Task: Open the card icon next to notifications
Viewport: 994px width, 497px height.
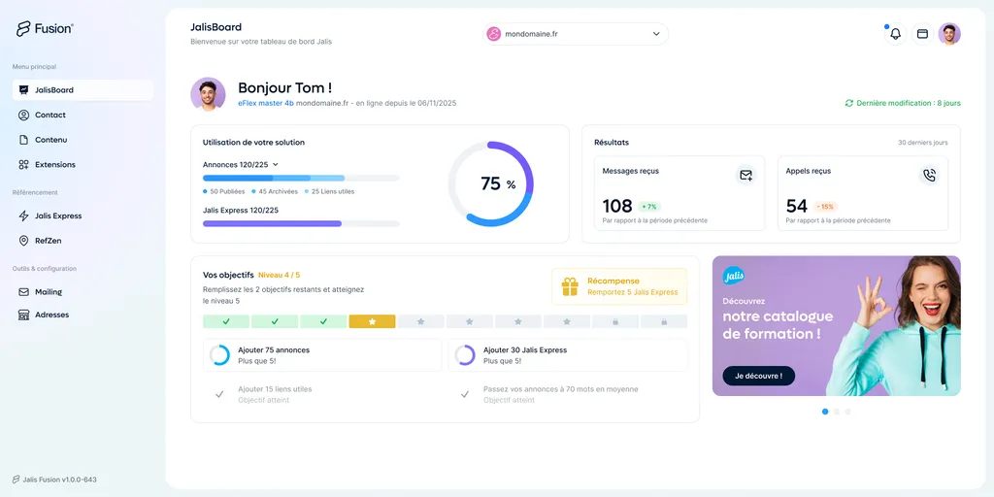Action: pyautogui.click(x=922, y=34)
